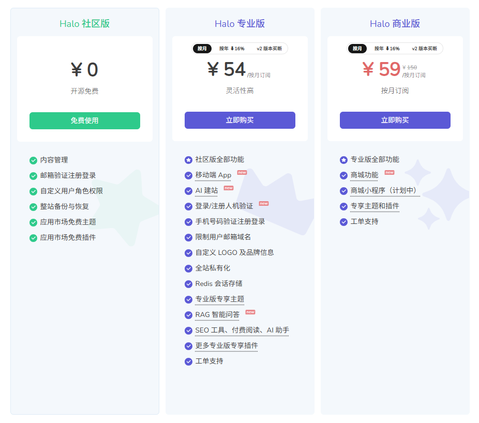Click the check icon beside Redis 会话存储
The width and height of the screenshot is (479, 423).
pyautogui.click(x=188, y=284)
